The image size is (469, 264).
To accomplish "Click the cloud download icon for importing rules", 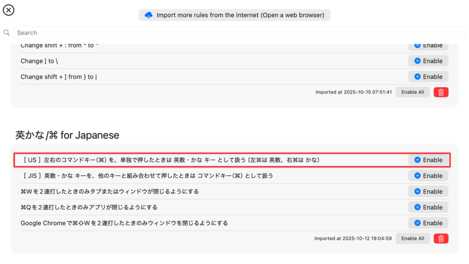I will point(148,15).
